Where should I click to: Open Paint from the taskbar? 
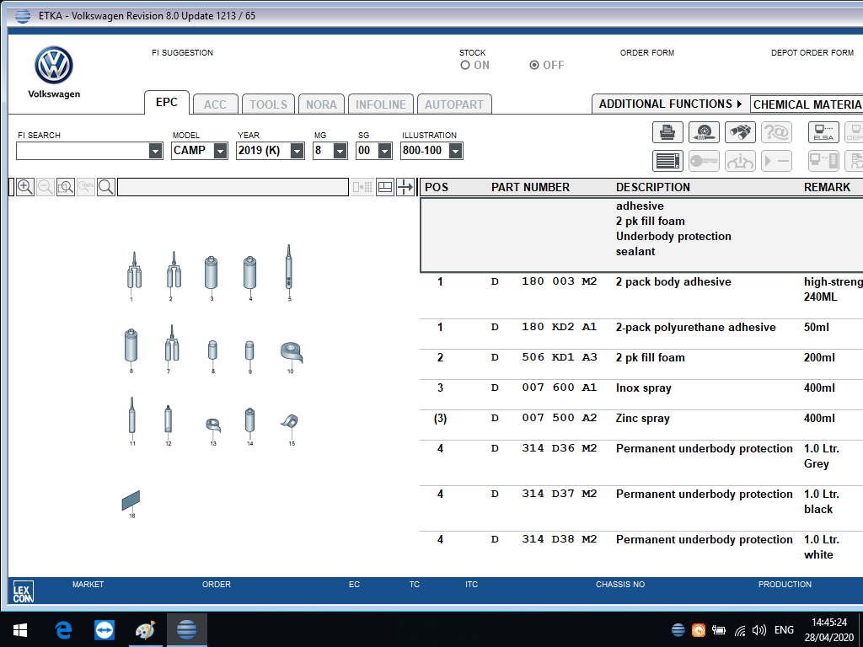[x=145, y=630]
